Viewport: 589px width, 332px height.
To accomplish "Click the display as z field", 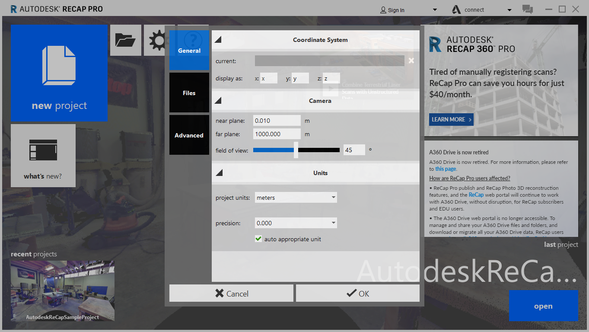I will (x=331, y=78).
